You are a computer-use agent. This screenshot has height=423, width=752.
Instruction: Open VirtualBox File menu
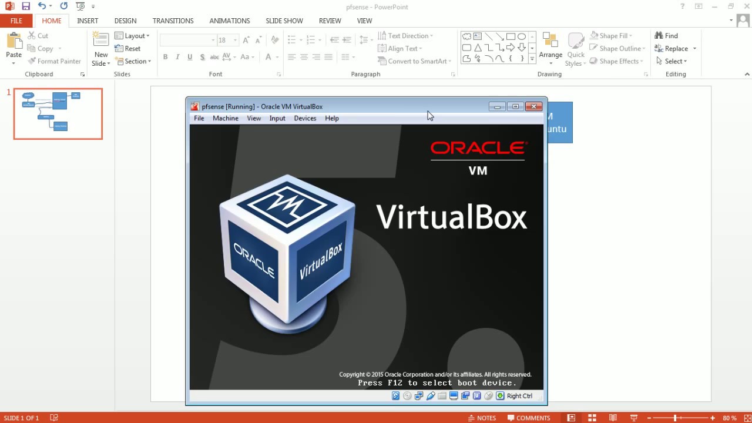click(199, 118)
